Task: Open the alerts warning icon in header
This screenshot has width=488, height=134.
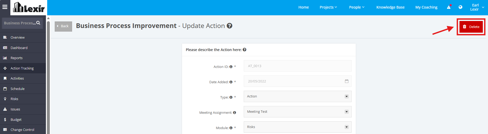Action: click(x=449, y=7)
